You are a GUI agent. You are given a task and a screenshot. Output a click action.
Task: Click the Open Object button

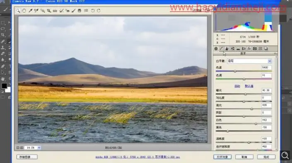pos(222,157)
